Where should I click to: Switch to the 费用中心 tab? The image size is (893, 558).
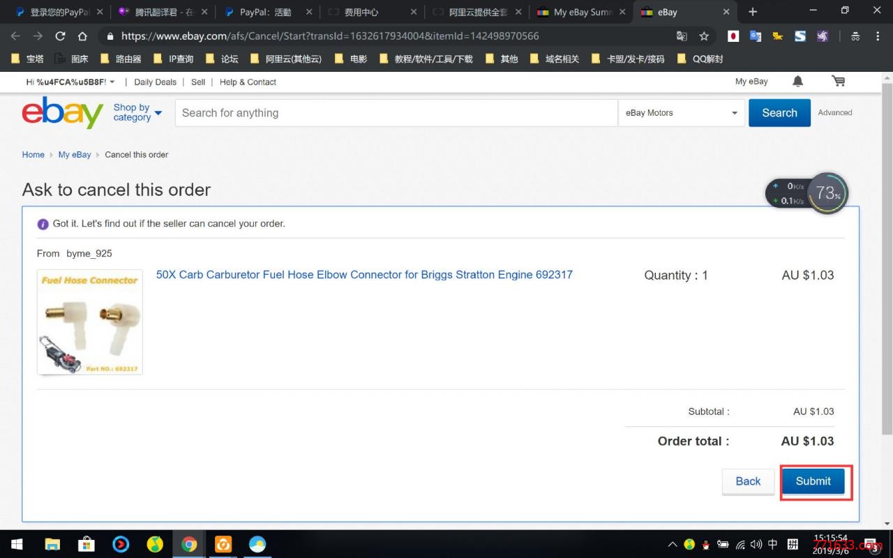(x=372, y=12)
